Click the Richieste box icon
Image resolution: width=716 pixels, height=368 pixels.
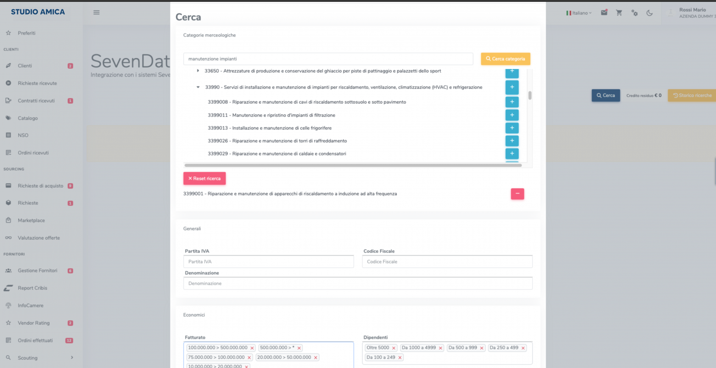[8, 203]
